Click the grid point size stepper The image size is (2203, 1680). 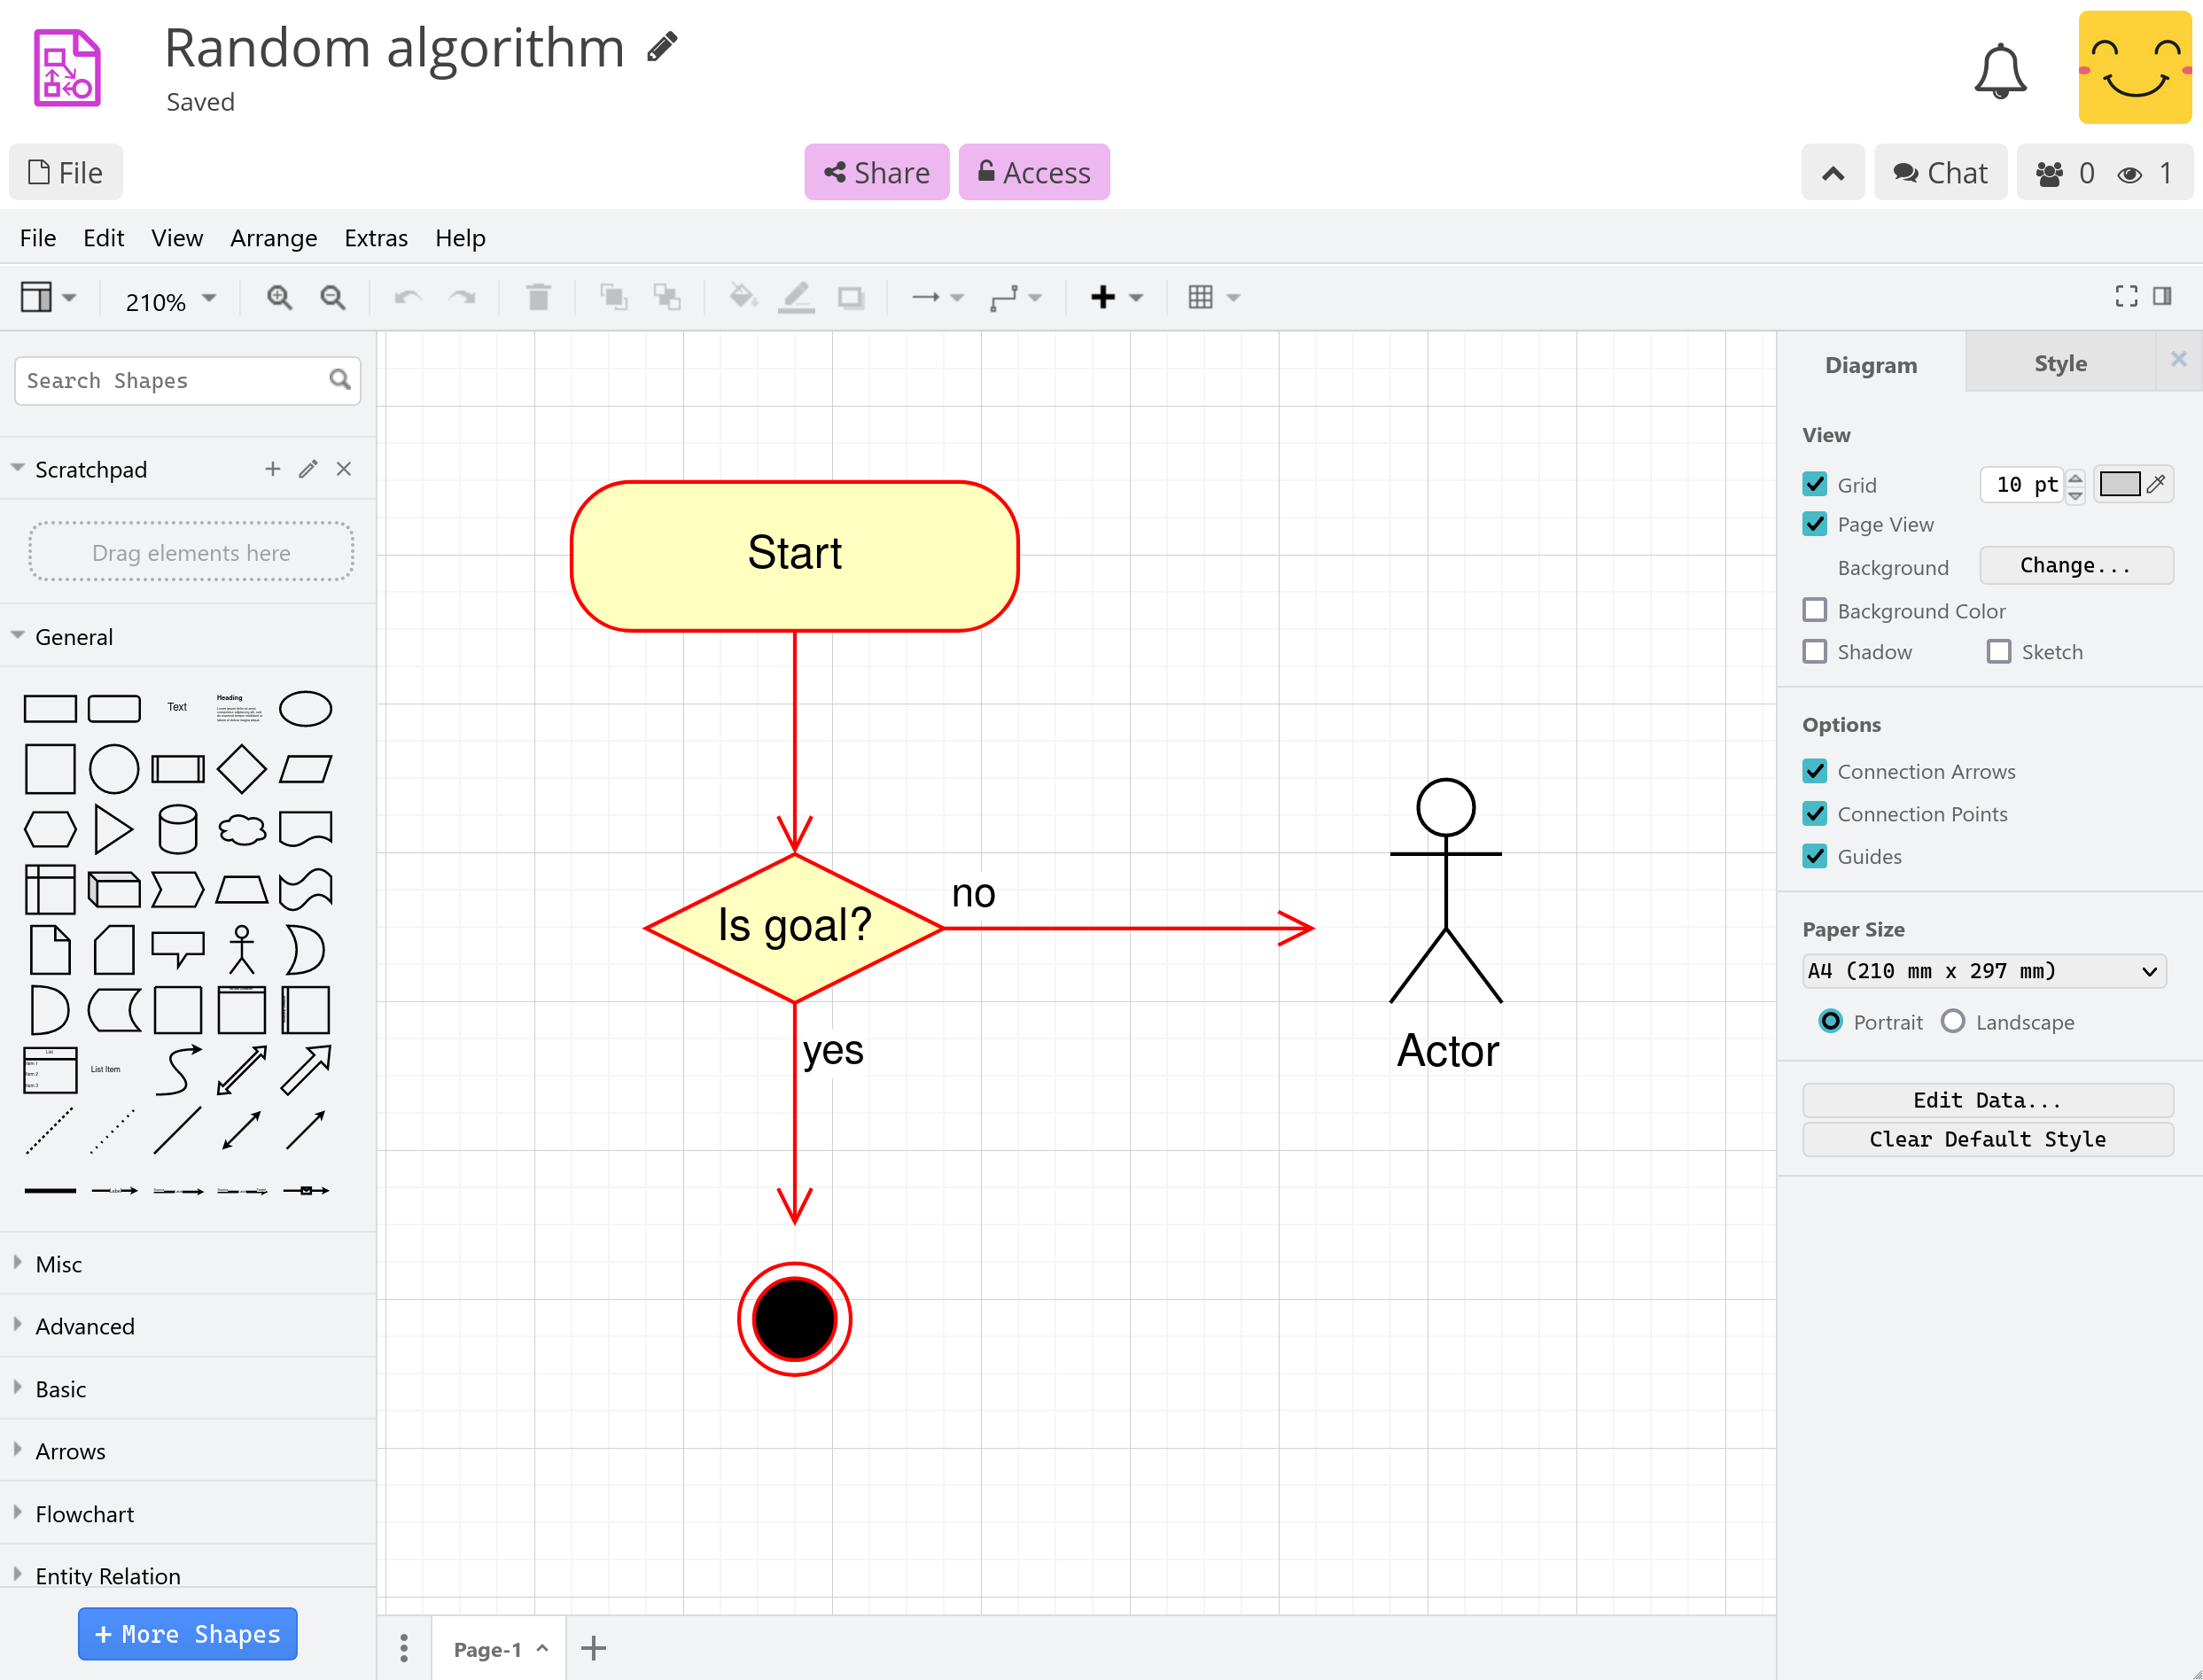(2080, 482)
